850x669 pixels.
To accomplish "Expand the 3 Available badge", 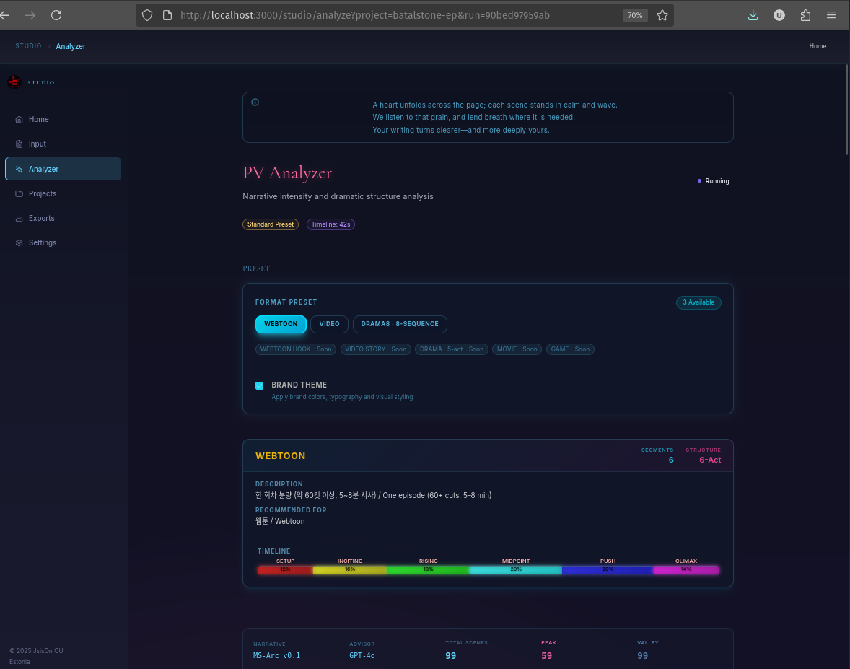I will pyautogui.click(x=698, y=302).
